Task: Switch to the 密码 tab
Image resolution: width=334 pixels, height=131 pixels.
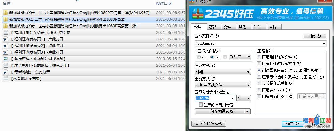Action: tap(212, 27)
